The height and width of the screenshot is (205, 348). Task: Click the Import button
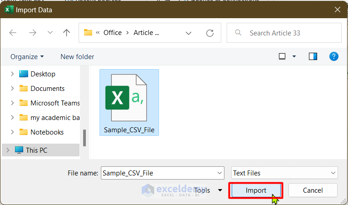click(256, 190)
